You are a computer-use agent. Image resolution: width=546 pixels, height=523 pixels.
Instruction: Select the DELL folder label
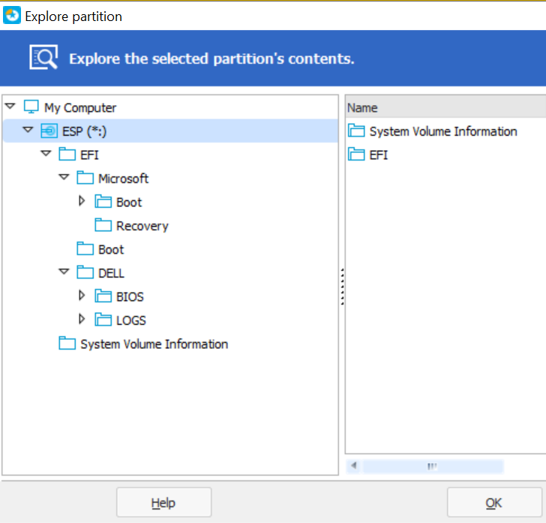pos(111,273)
